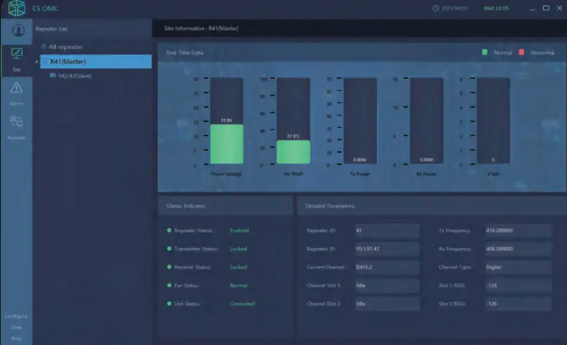Click the green PA TEMP bar
Image resolution: width=567 pixels, height=345 pixels.
coord(293,152)
